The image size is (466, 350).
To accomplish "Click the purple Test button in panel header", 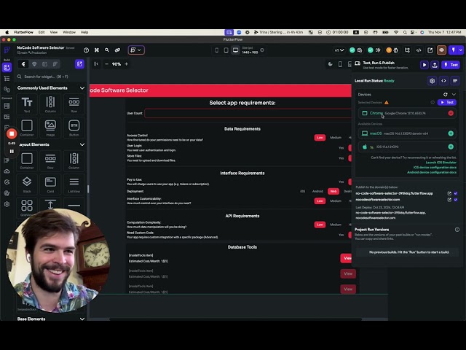I will point(451,65).
